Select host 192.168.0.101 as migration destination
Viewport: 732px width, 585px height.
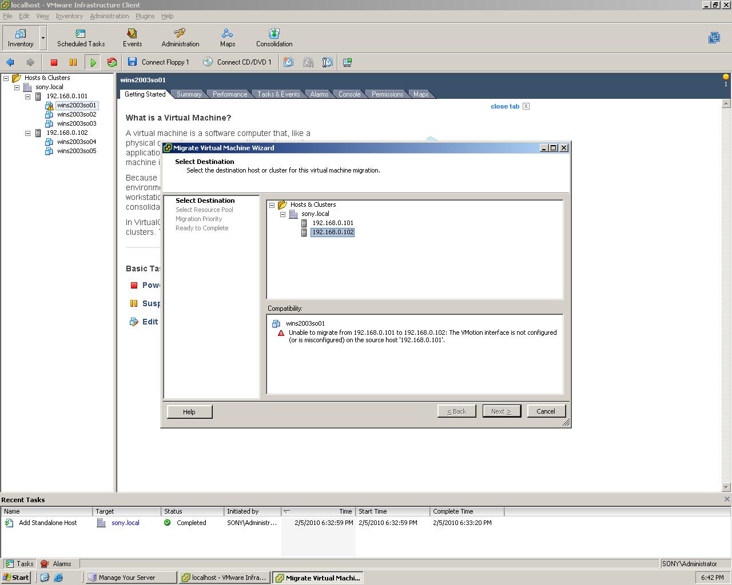(x=333, y=223)
